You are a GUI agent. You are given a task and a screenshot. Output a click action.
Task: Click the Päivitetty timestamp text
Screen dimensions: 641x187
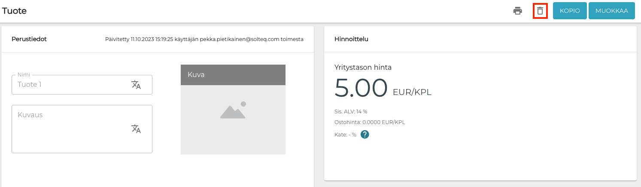(204, 39)
